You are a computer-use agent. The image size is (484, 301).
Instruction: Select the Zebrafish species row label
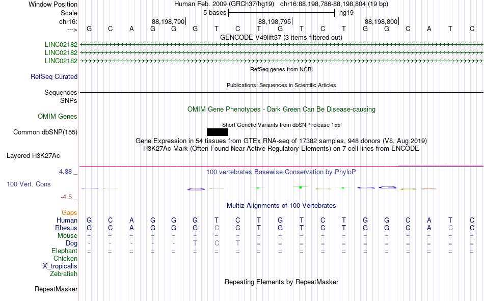64,274
